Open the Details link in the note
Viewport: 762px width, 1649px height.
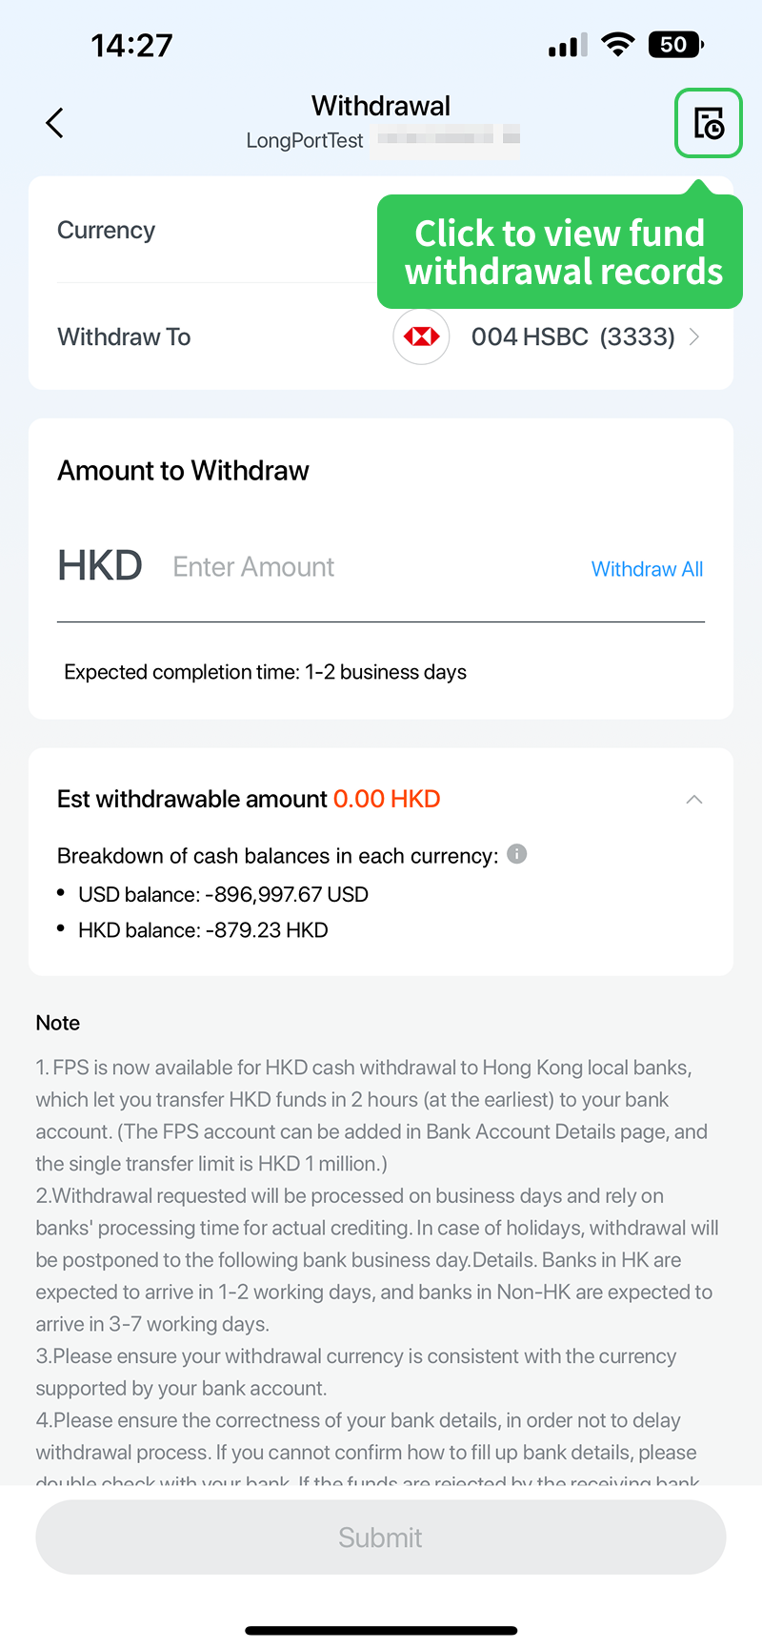coord(504,1260)
